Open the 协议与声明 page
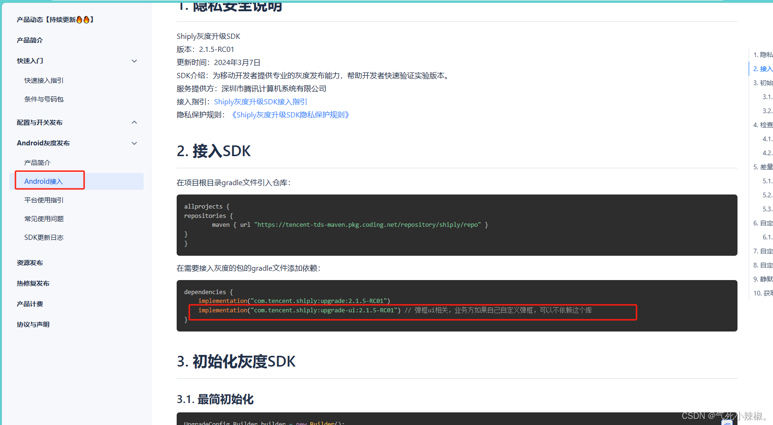This screenshot has width=773, height=425. [x=33, y=324]
